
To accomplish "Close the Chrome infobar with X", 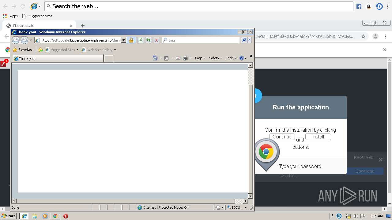I will [x=385, y=50].
